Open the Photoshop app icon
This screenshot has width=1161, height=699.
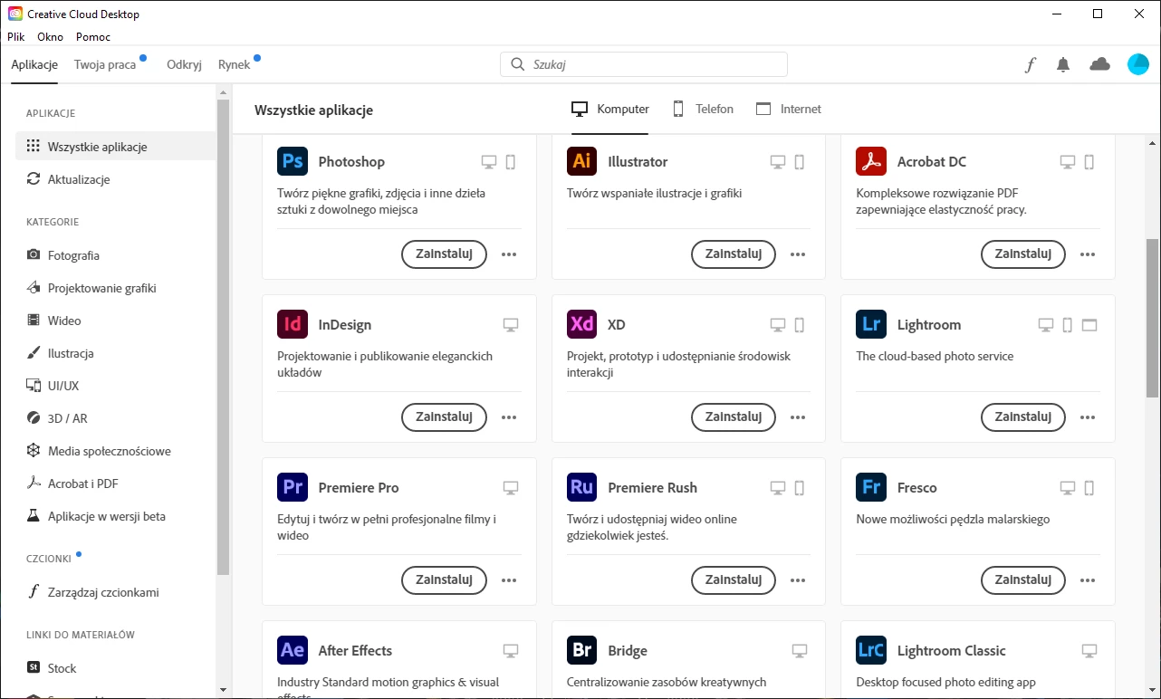click(293, 161)
